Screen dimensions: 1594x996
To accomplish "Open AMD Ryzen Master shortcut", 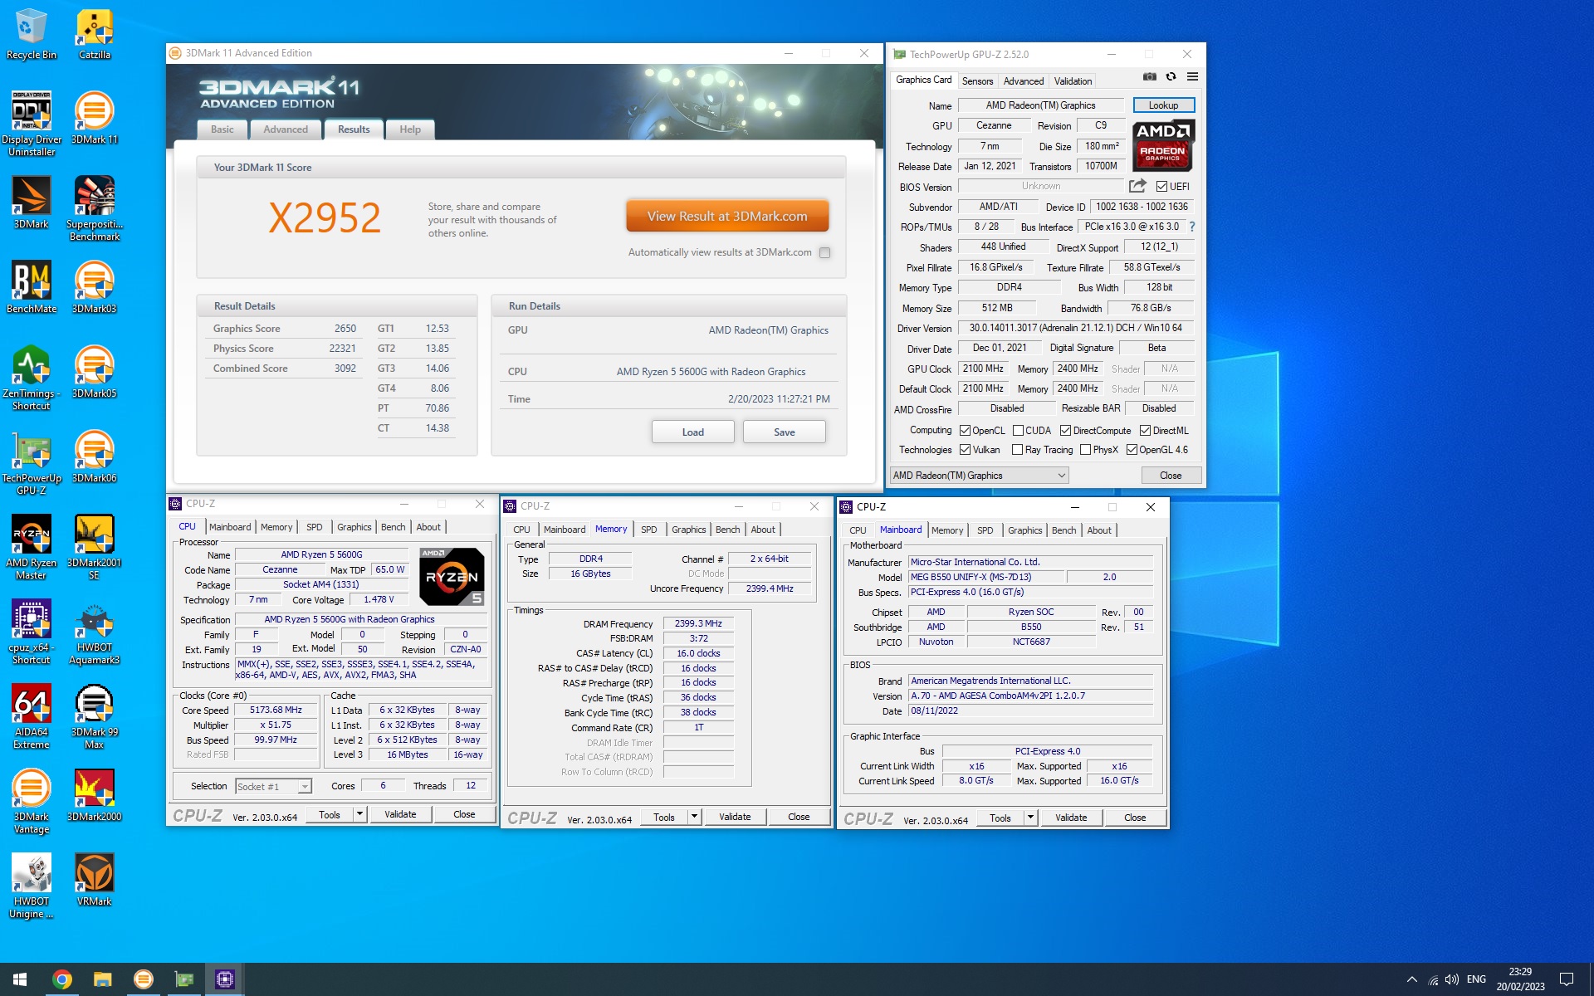I will click(31, 547).
